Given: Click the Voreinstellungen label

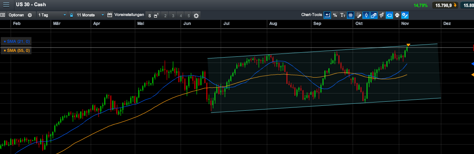Looking at the screenshot, I should coord(129,15).
